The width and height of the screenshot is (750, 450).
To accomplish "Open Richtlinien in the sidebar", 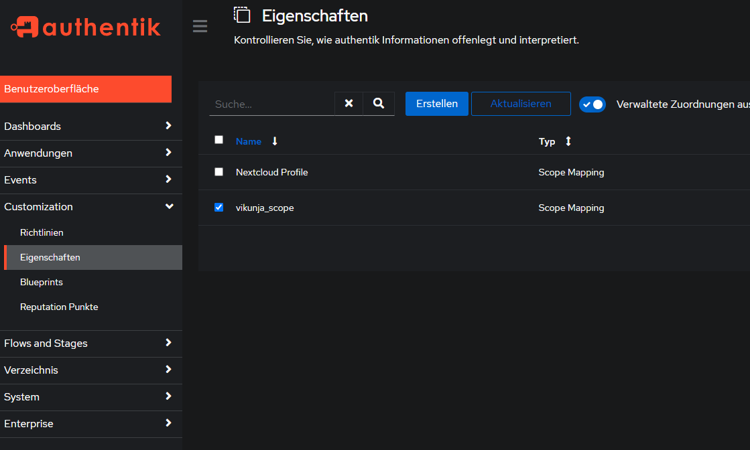I will [x=42, y=232].
